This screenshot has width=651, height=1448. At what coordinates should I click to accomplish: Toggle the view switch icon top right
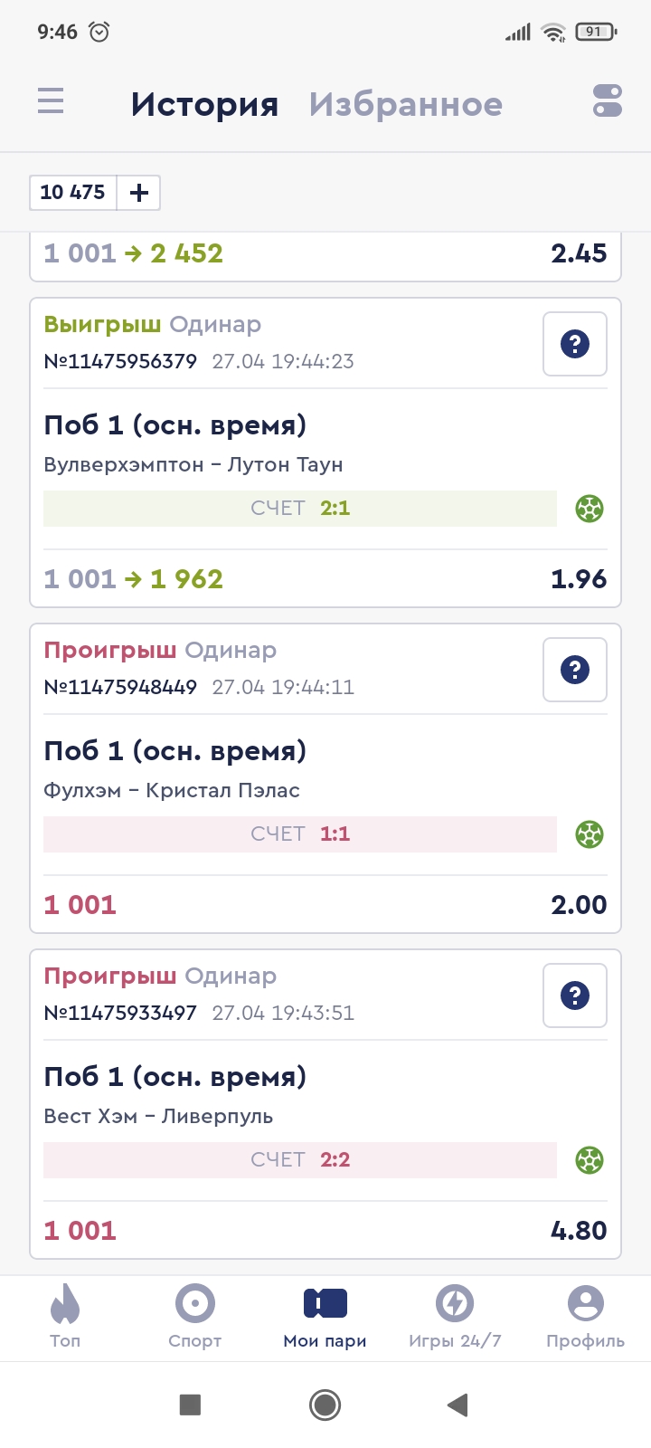pos(608,100)
